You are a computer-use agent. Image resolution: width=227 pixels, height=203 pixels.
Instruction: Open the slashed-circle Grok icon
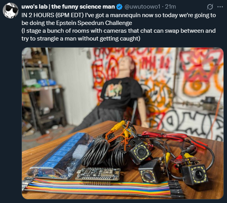[210, 7]
